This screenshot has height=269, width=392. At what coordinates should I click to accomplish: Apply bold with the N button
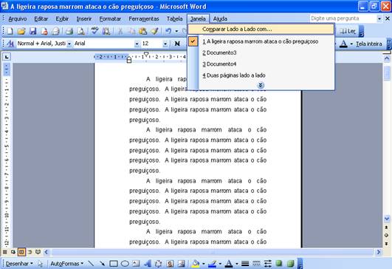pos(177,44)
